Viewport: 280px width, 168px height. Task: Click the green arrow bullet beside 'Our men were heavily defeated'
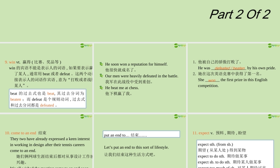pyautogui.click(x=101, y=76)
